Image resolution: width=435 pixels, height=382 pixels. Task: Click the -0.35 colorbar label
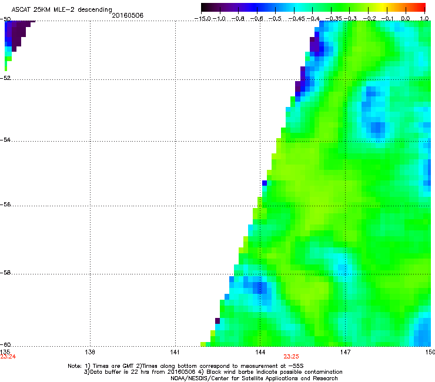tap(333, 19)
